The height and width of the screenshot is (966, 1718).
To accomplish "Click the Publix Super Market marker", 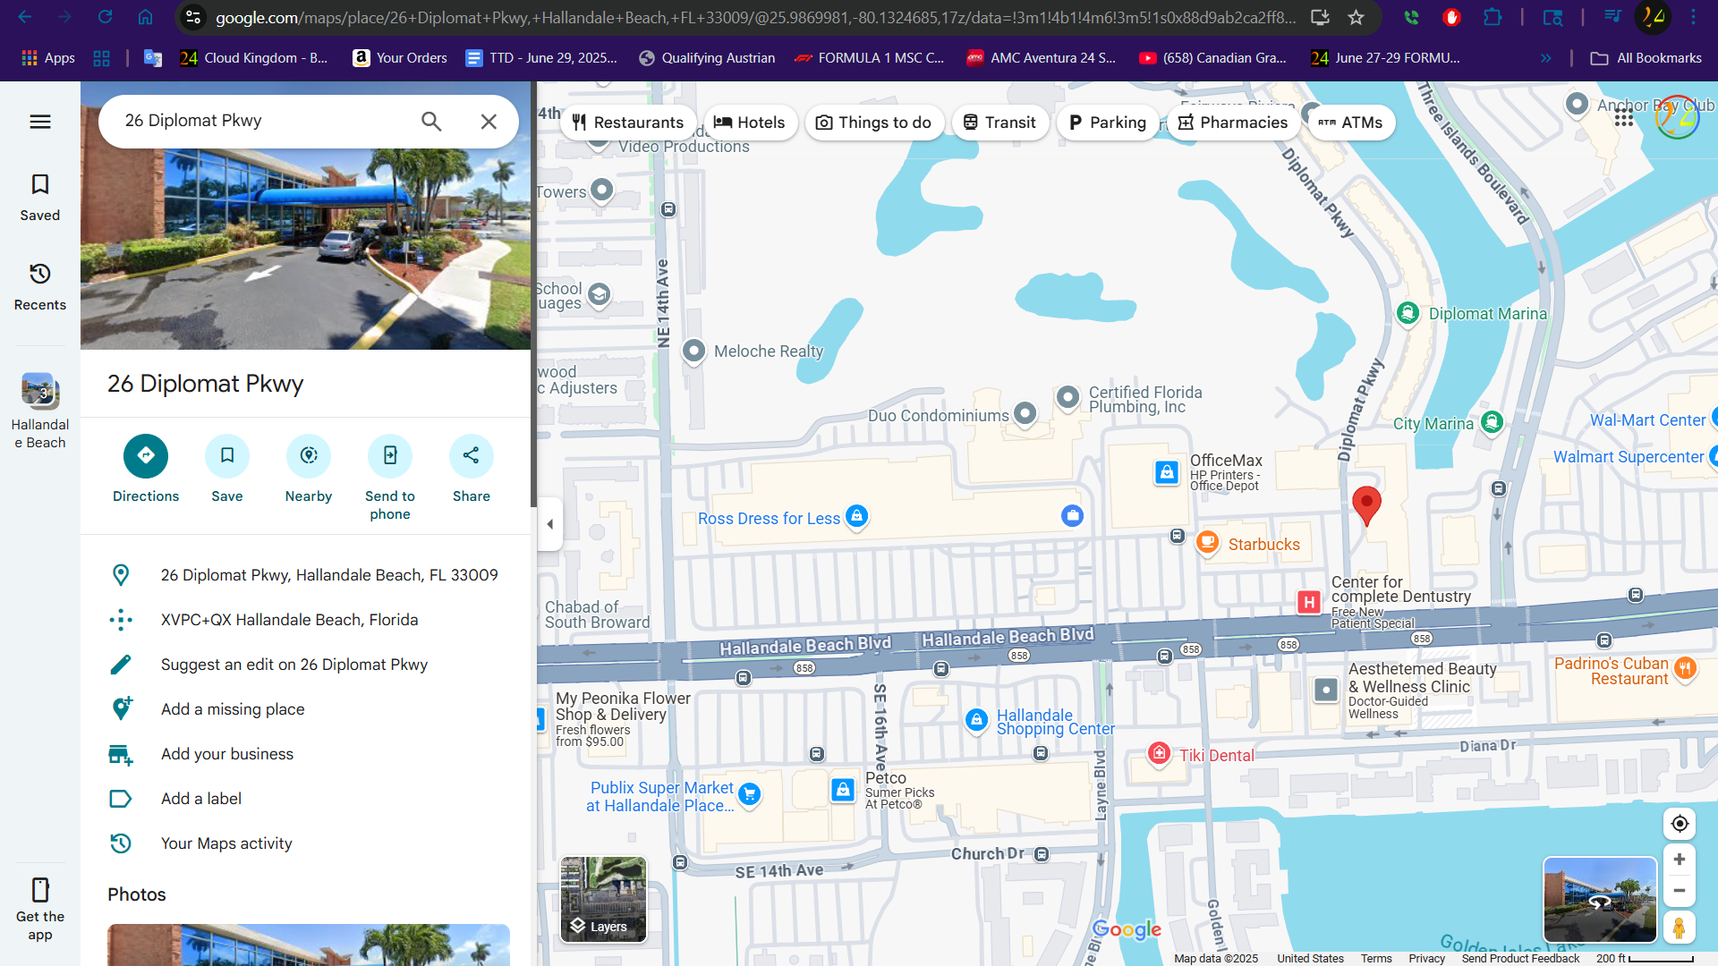I will (750, 793).
